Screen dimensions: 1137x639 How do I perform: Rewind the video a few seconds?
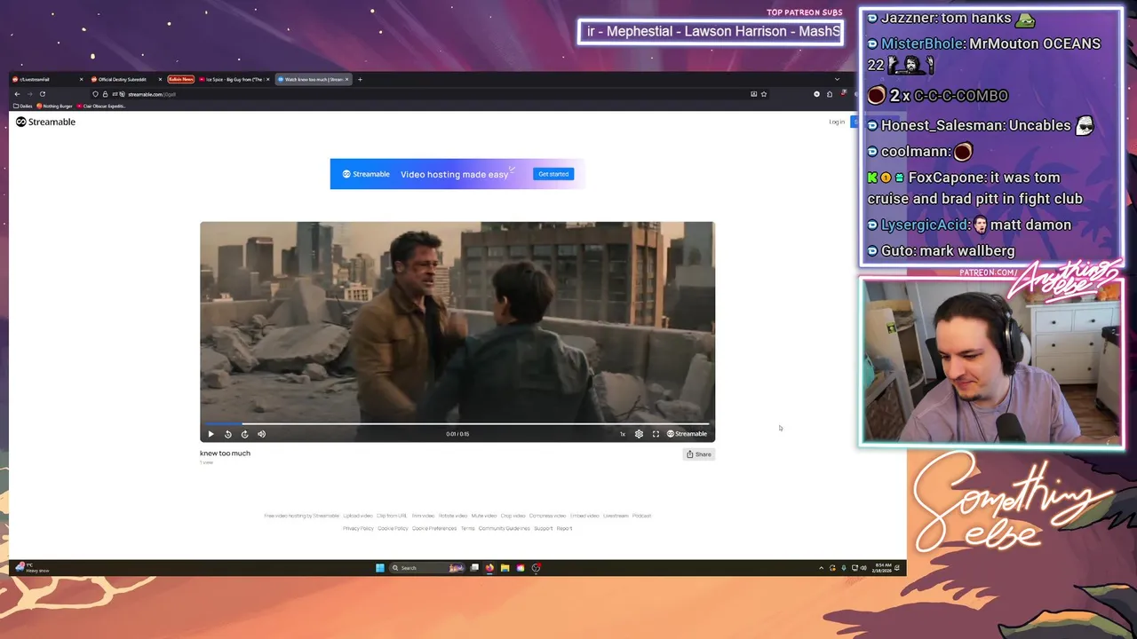228,434
